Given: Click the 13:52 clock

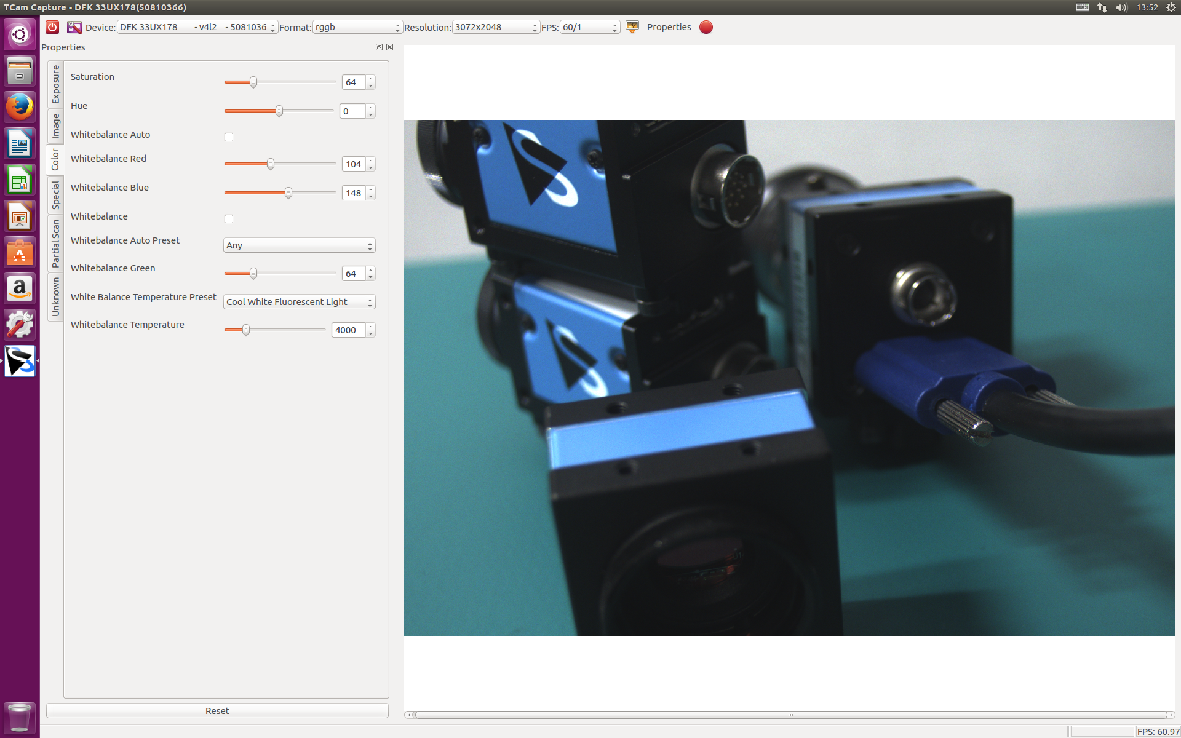Looking at the screenshot, I should click(x=1147, y=7).
